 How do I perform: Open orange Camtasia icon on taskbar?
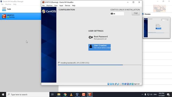[84, 95]
